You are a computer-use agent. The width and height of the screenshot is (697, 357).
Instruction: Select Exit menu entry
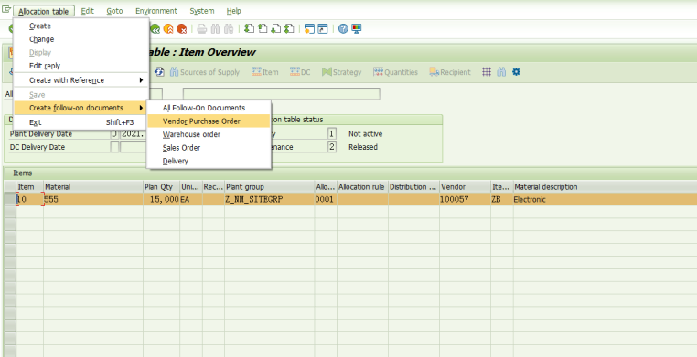(x=81, y=122)
